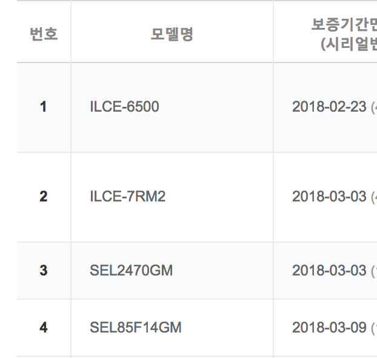Click the 보증기간 column header text

[x=344, y=25]
